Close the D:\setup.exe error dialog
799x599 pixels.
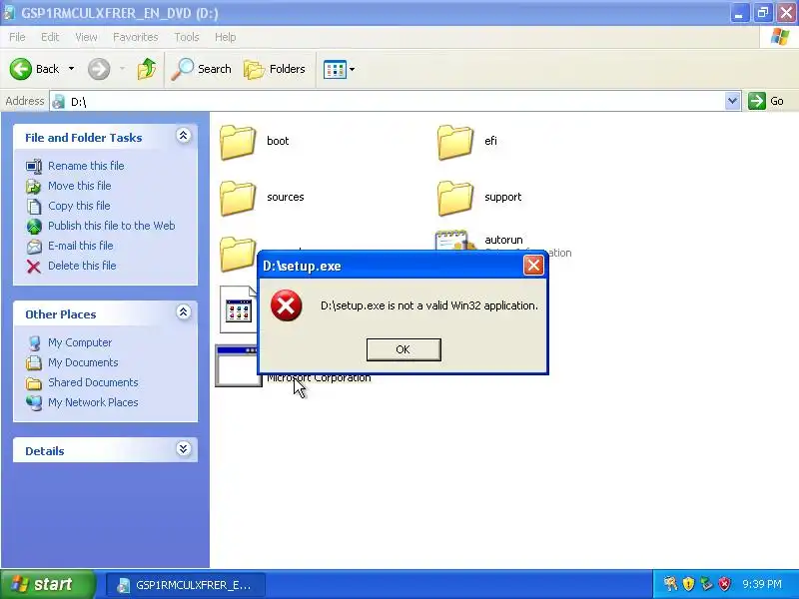pos(533,266)
